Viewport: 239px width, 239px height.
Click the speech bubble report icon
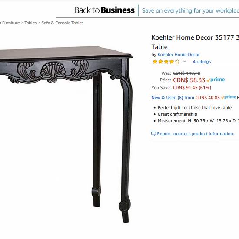click(153, 134)
